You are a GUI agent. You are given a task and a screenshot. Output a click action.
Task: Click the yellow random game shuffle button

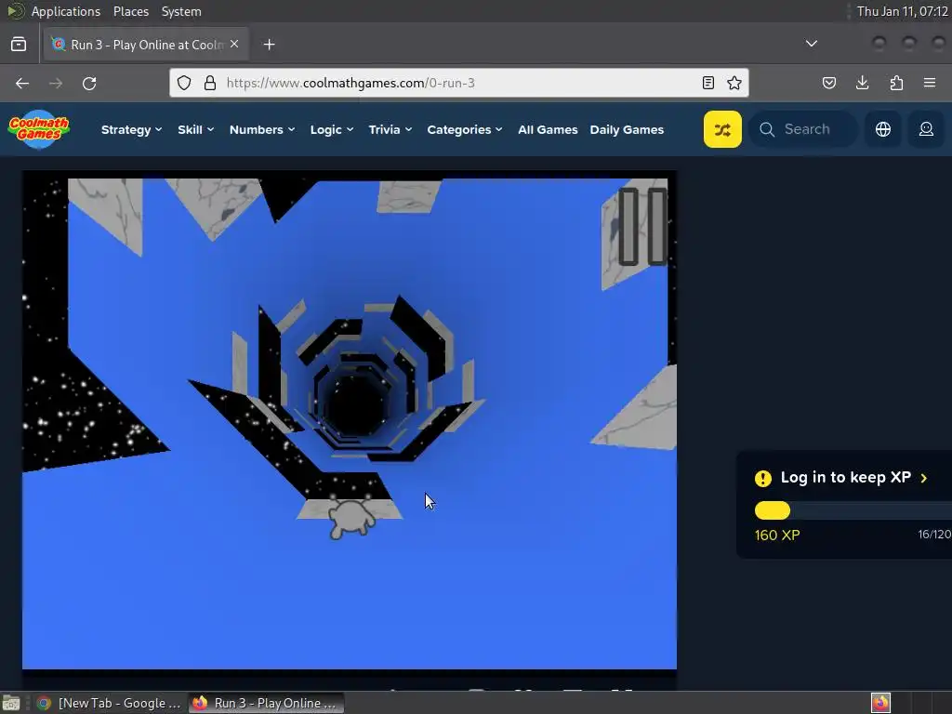point(722,128)
